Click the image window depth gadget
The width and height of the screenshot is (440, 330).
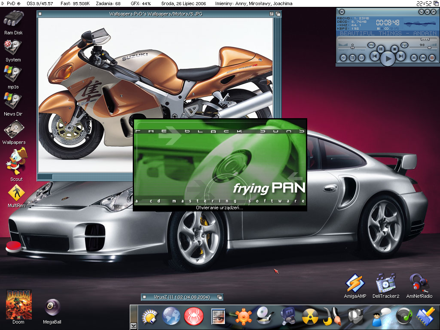click(x=278, y=14)
